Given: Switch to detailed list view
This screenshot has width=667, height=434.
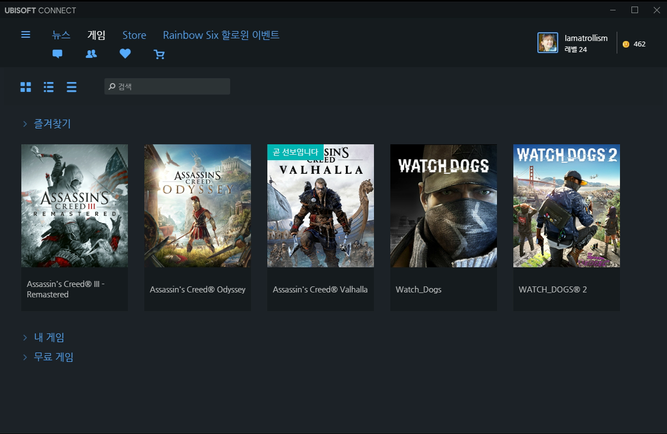Looking at the screenshot, I should [49, 87].
